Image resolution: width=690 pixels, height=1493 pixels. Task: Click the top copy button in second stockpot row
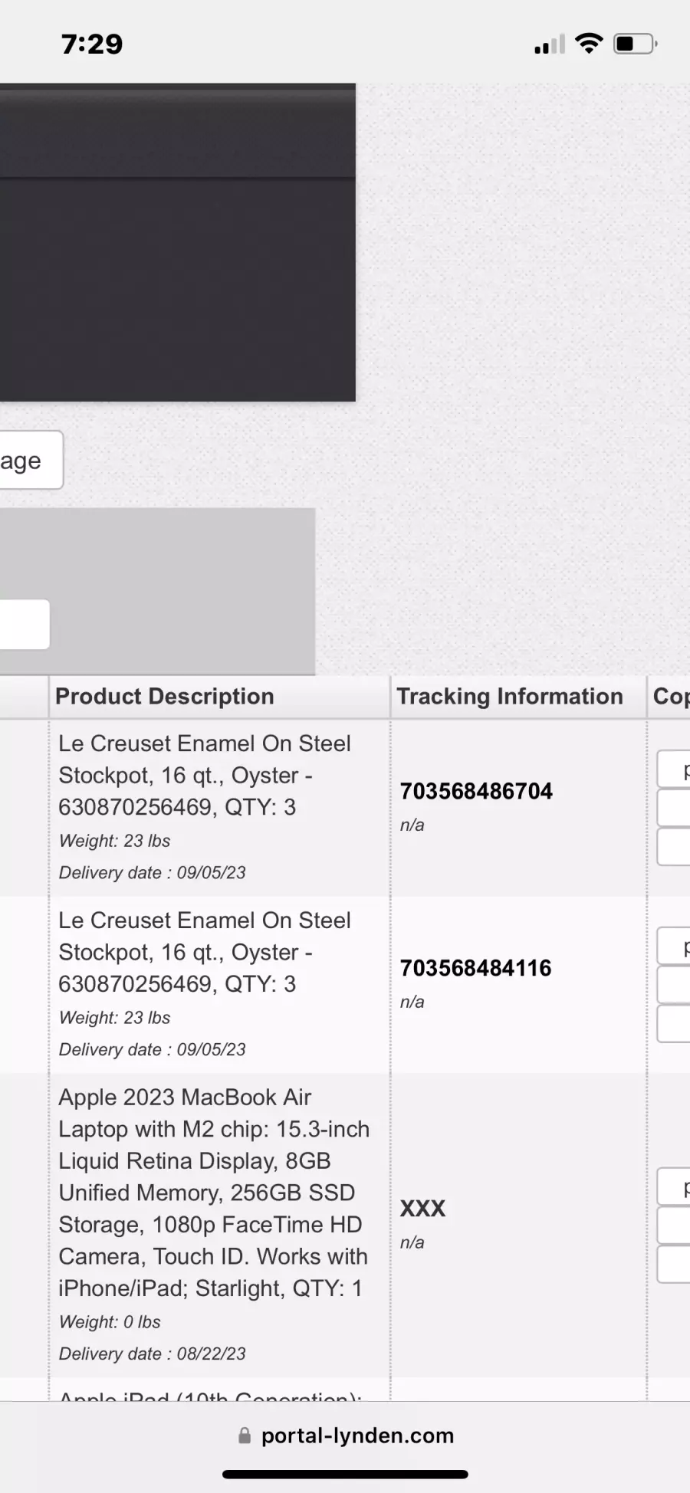pos(674,947)
